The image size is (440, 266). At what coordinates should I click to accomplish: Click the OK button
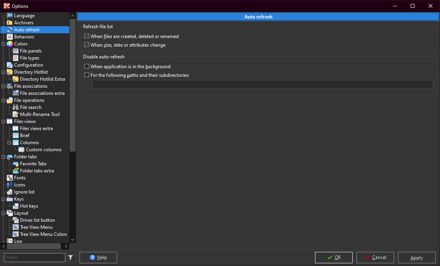click(x=334, y=257)
